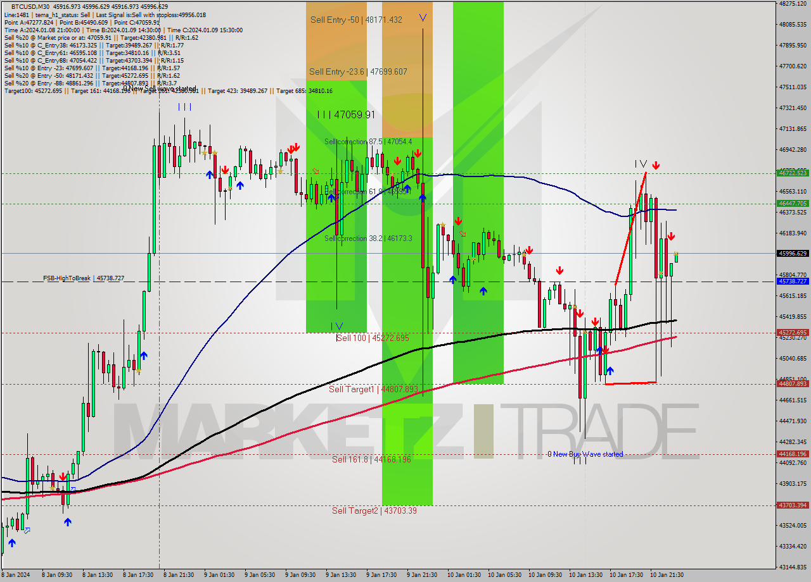Select the red 44168.196 price tag on axis
This screenshot has height=582, width=811.
tap(792, 454)
